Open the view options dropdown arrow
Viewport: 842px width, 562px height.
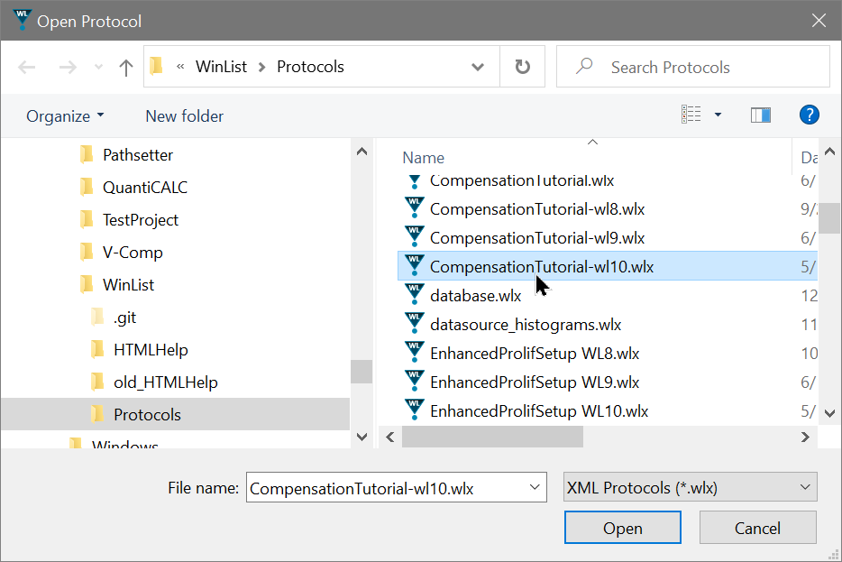[x=716, y=115]
